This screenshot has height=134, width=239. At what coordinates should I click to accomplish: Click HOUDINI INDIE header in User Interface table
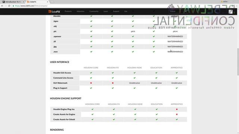134,68
